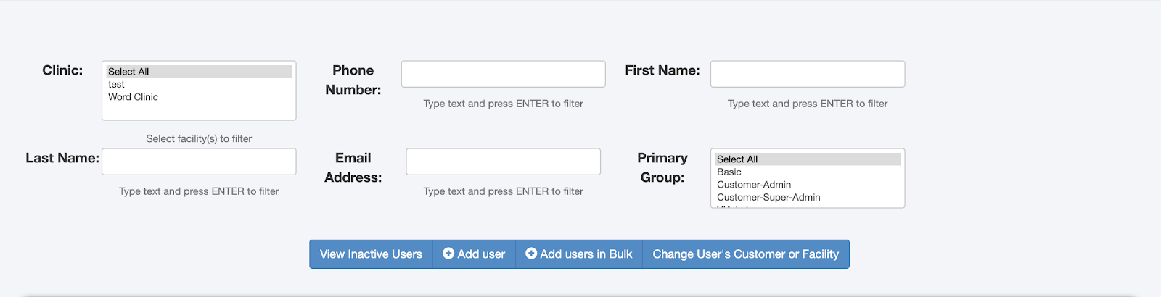Select the Customer-Admin primary group

(x=754, y=185)
